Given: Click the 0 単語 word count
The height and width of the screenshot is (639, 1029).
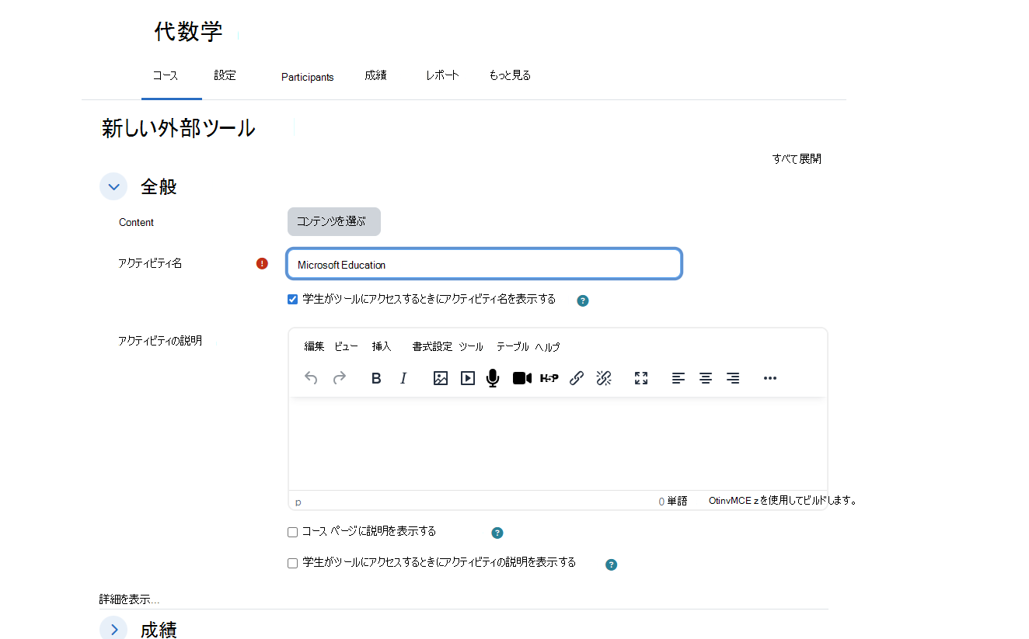Looking at the screenshot, I should (x=673, y=502).
